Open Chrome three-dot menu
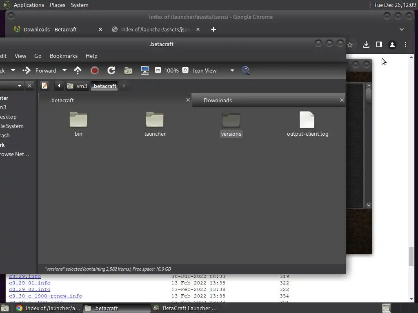Image resolution: width=418 pixels, height=313 pixels. tap(405, 45)
